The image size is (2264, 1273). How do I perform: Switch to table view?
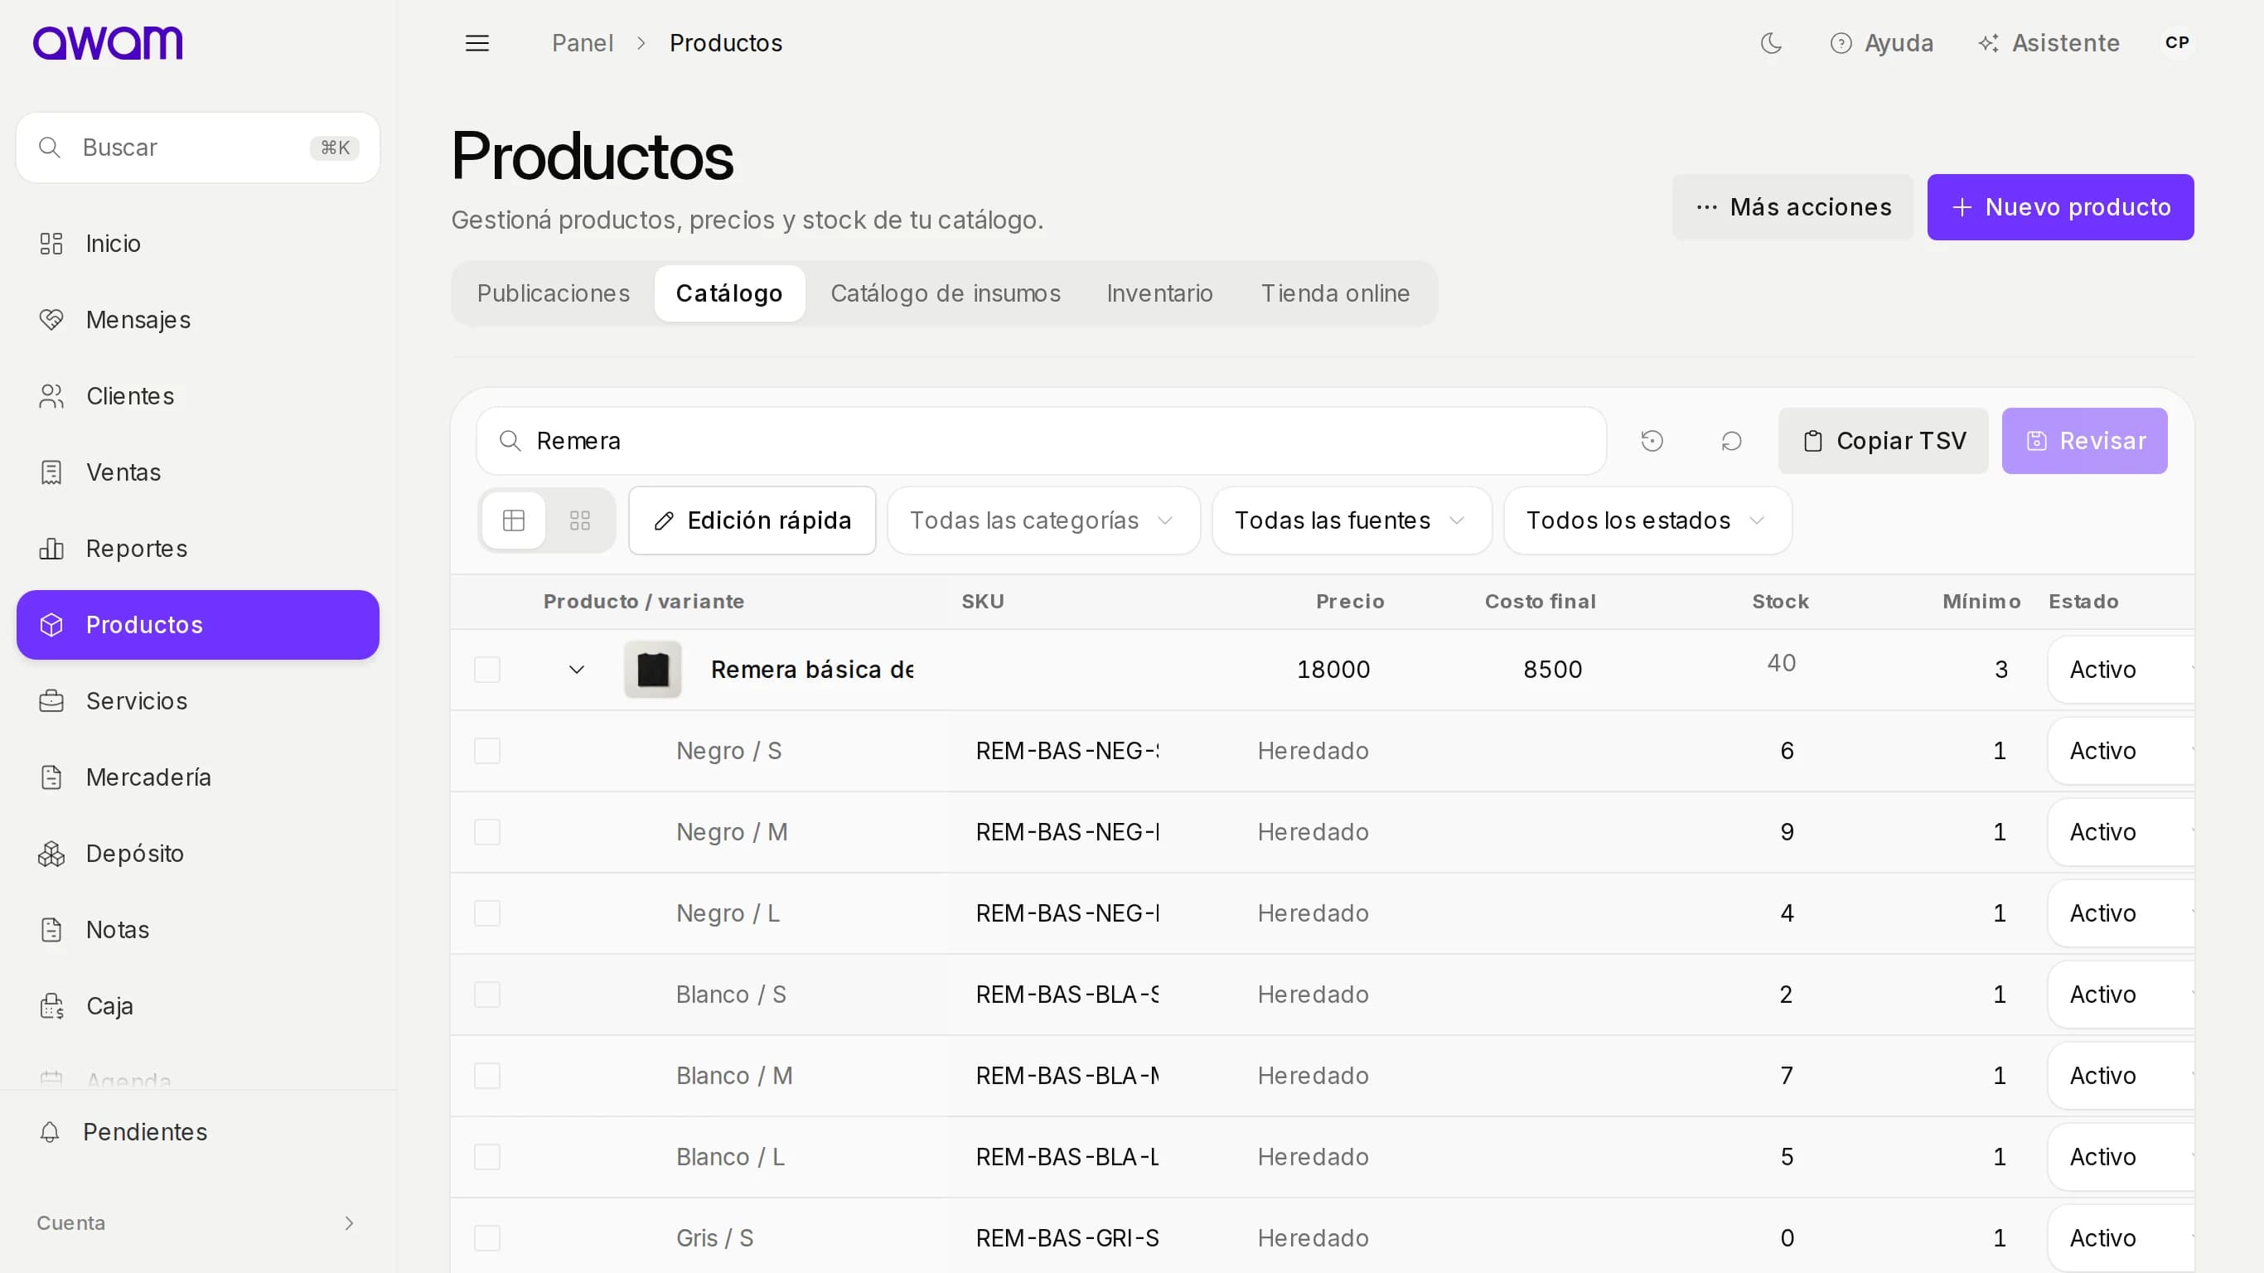[514, 520]
